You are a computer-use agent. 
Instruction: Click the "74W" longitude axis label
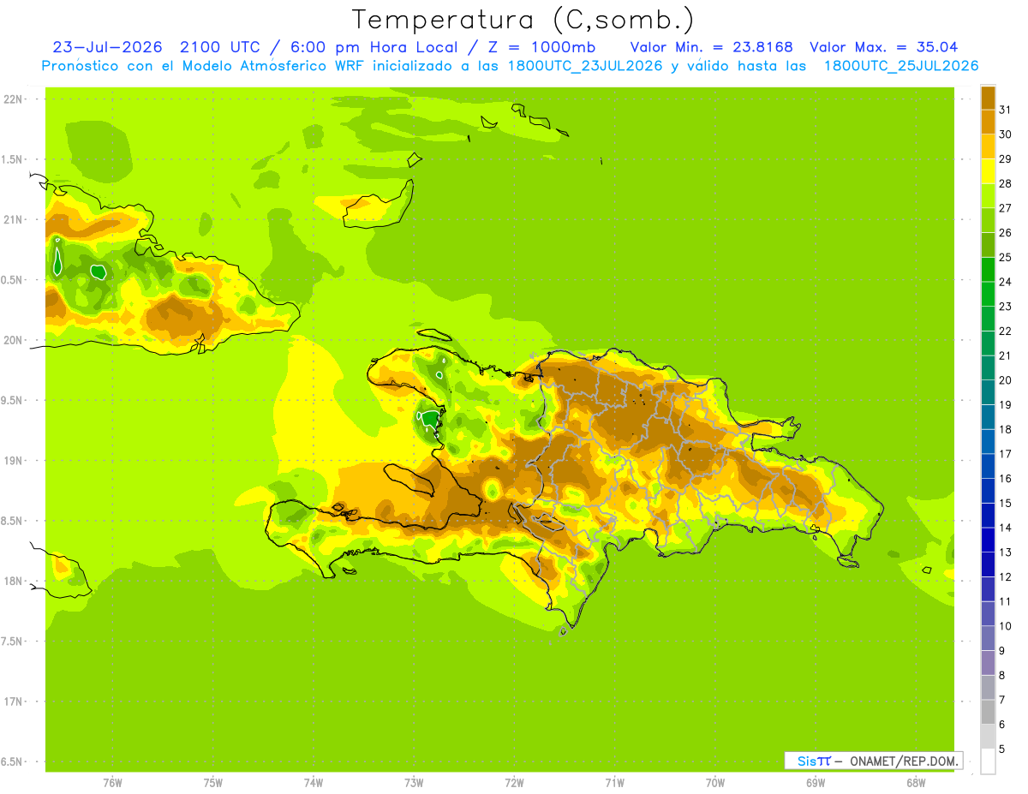tap(313, 783)
